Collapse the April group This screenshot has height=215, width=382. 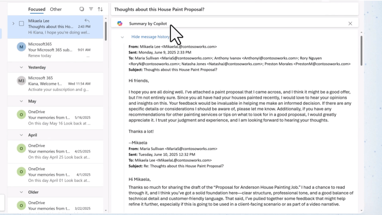pyautogui.click(x=21, y=135)
